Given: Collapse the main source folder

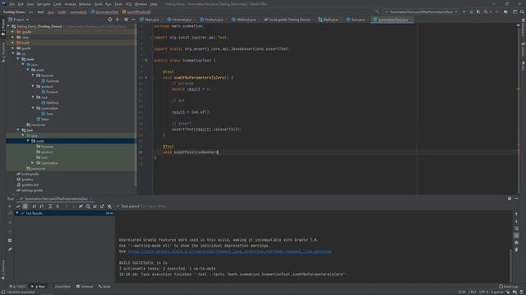Looking at the screenshot, I should click(18, 59).
